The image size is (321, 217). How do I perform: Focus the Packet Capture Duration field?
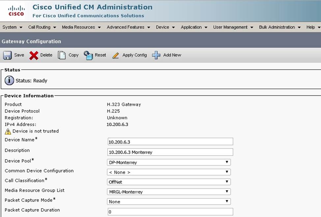tap(170, 212)
